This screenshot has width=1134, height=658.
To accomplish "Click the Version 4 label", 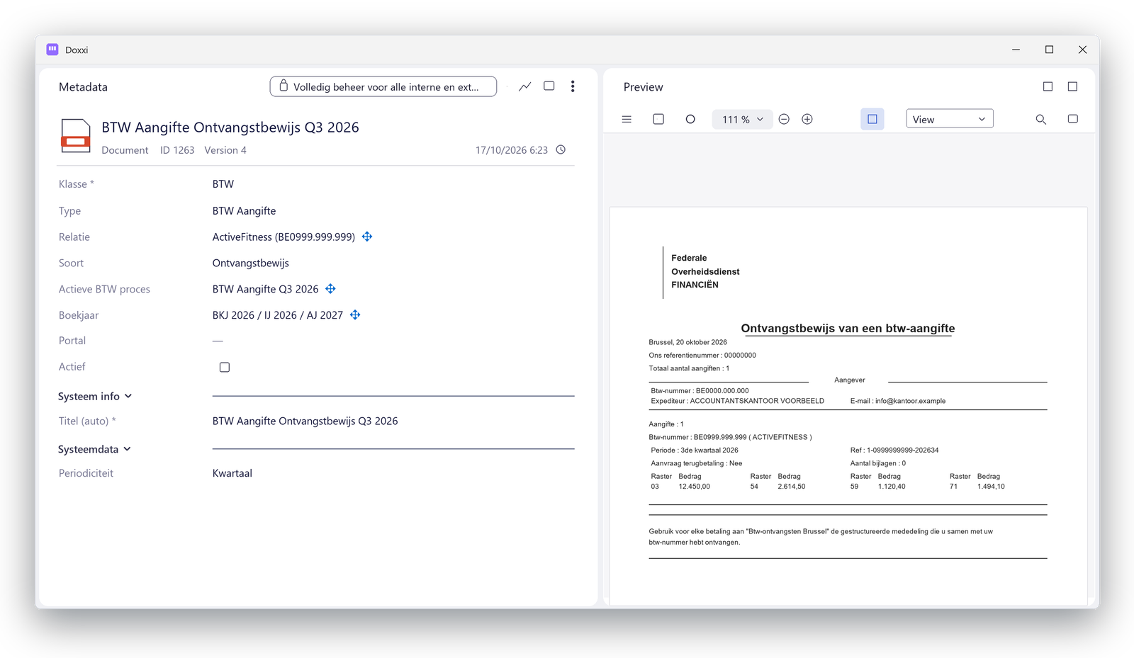I will (225, 150).
